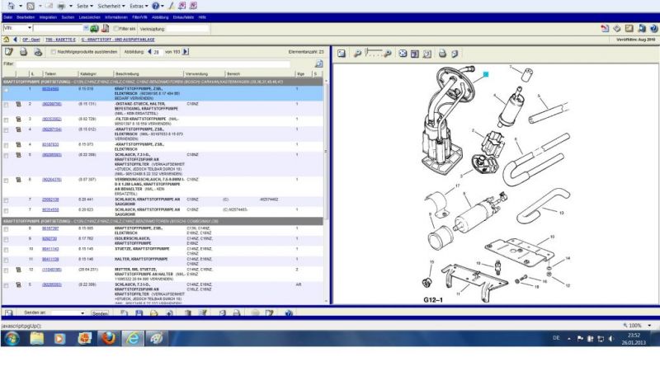Go to the previous illustration with left arrow

(x=146, y=52)
